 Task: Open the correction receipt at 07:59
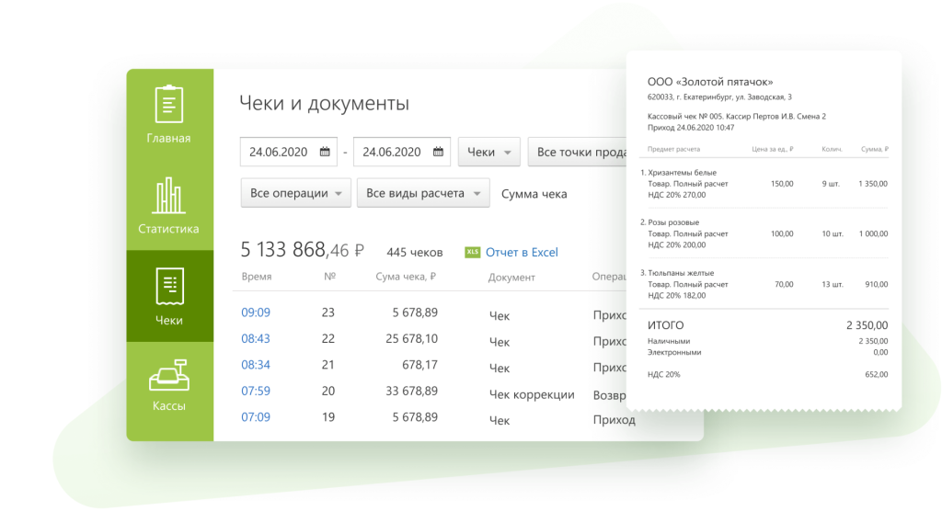point(256,392)
